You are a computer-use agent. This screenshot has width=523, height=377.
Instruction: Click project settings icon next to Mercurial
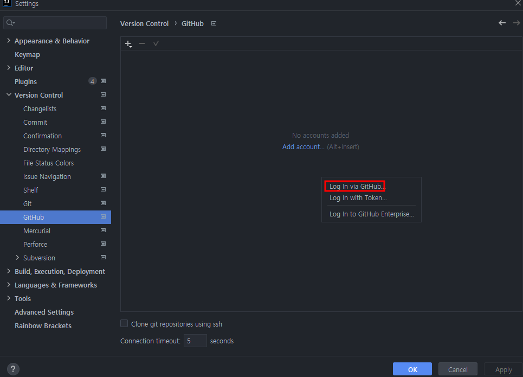point(103,231)
